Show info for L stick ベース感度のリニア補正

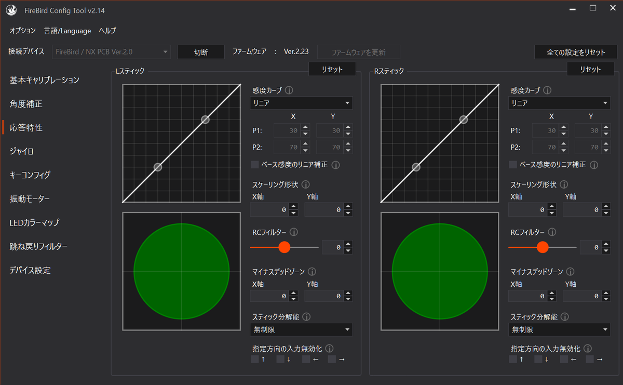coord(336,165)
